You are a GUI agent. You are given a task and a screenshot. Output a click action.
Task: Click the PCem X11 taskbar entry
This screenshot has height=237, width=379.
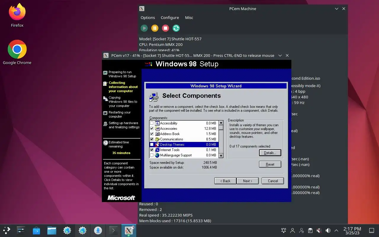point(129,230)
